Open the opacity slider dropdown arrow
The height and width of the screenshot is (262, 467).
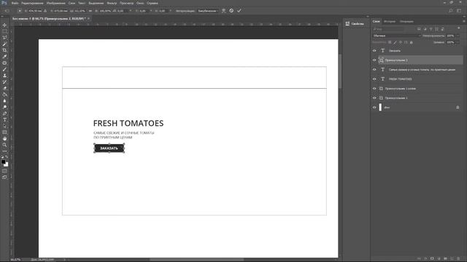coord(458,36)
